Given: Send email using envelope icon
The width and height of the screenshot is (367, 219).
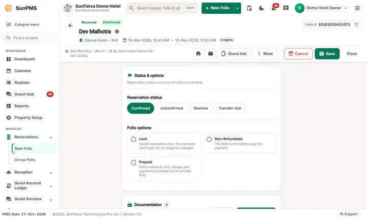Looking at the screenshot, I should [211, 53].
